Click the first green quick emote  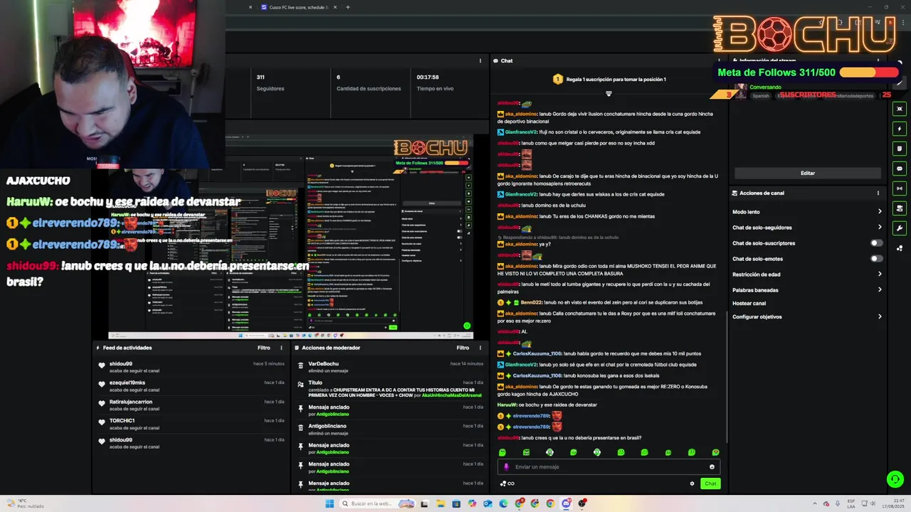coord(502,452)
